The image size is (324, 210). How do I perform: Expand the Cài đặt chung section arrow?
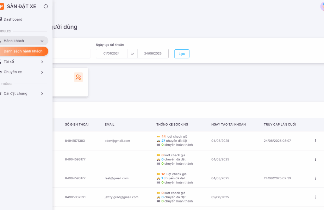click(42, 94)
